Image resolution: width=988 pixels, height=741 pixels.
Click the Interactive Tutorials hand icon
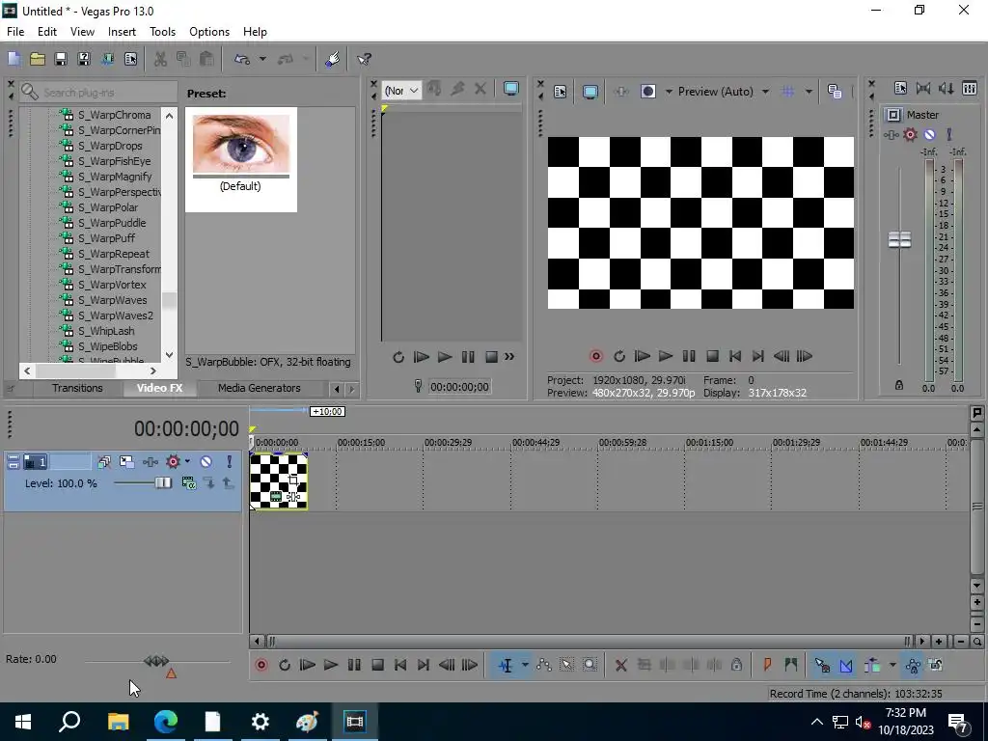click(x=333, y=59)
